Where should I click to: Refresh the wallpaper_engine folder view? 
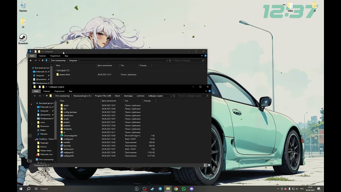click(174, 96)
